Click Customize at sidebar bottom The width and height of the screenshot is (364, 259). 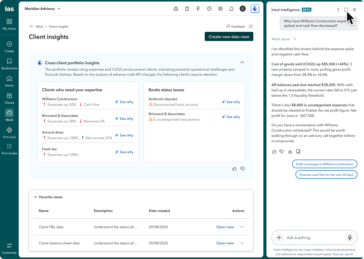9,249
